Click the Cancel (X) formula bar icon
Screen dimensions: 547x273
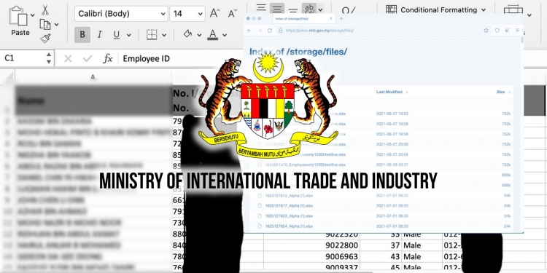[x=68, y=58]
